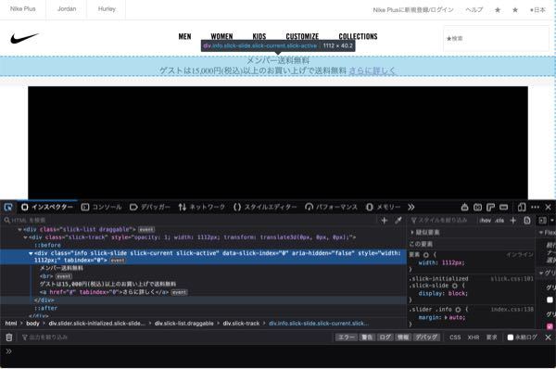556x369 pixels.
Task: Open the KIDS navigation menu
Action: coord(259,36)
